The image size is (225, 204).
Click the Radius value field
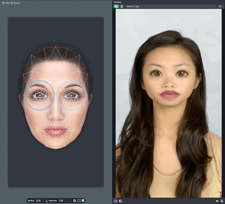[x=39, y=200]
